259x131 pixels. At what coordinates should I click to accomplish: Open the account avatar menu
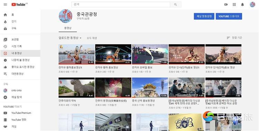point(252,4)
